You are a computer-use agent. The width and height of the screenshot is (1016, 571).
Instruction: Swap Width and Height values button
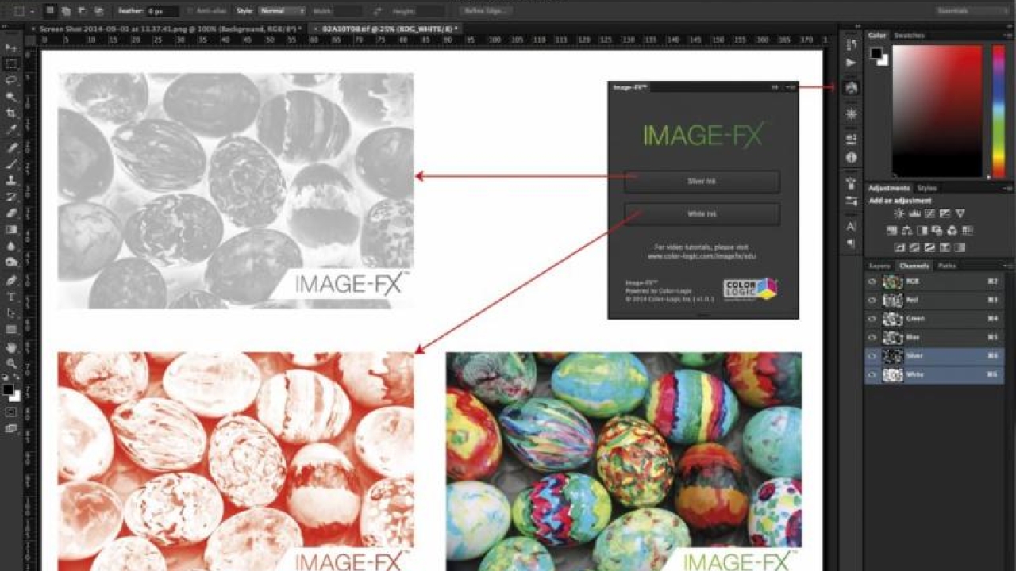point(377,11)
